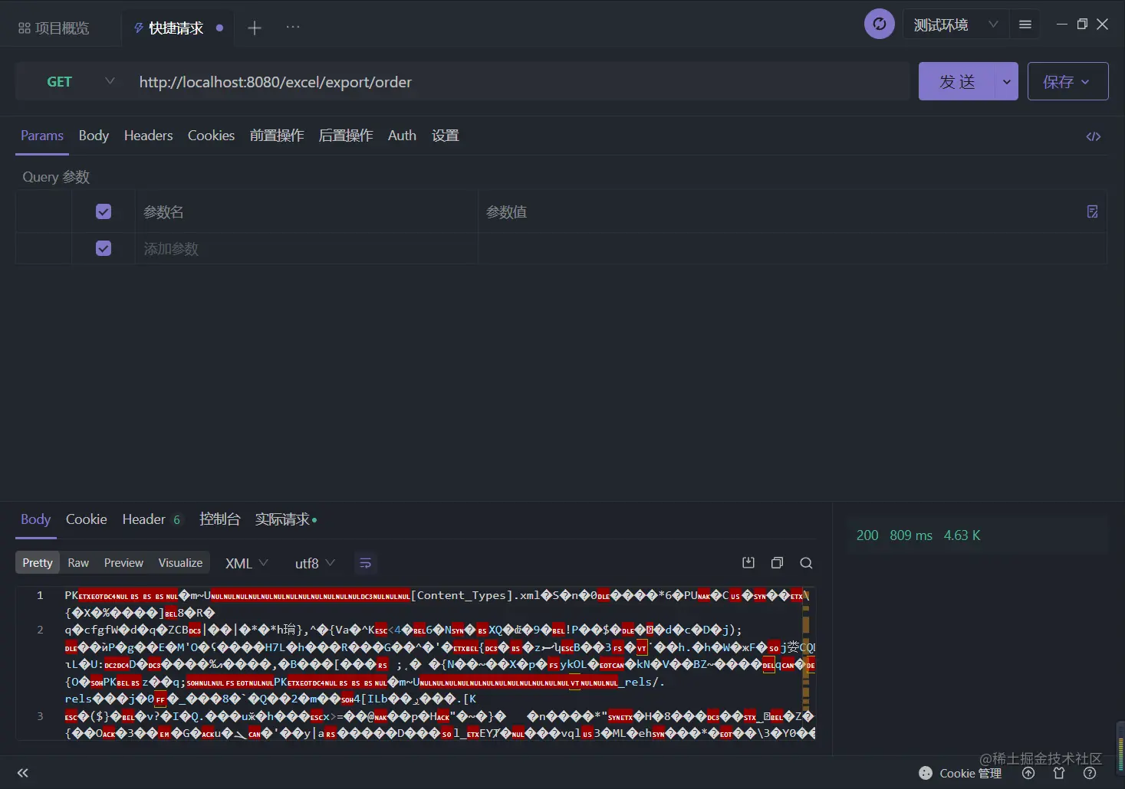Screen dimensions: 1125x789
Task: Click the request URL input field
Action: [x=460, y=81]
